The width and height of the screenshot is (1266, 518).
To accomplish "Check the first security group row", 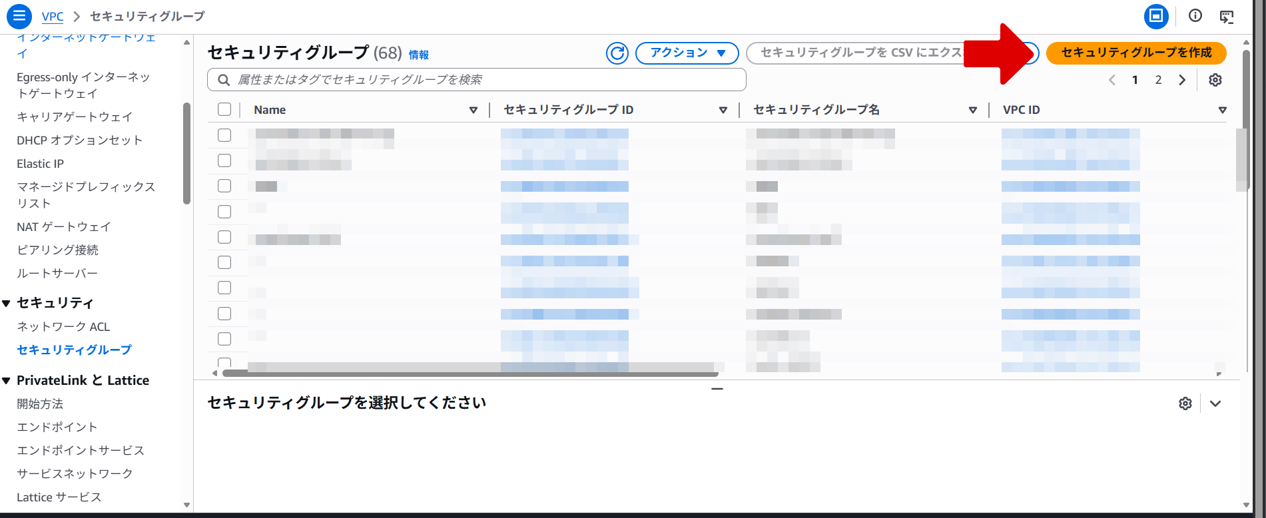I will point(224,135).
